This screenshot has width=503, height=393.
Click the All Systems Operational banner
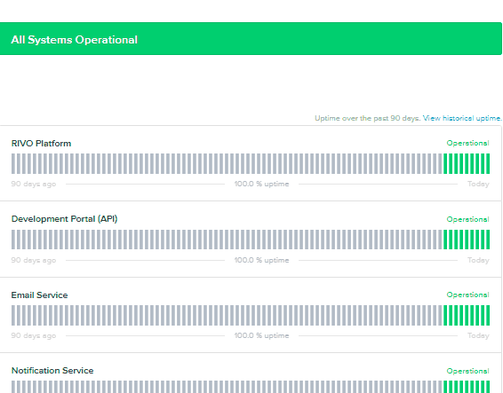coord(251,38)
